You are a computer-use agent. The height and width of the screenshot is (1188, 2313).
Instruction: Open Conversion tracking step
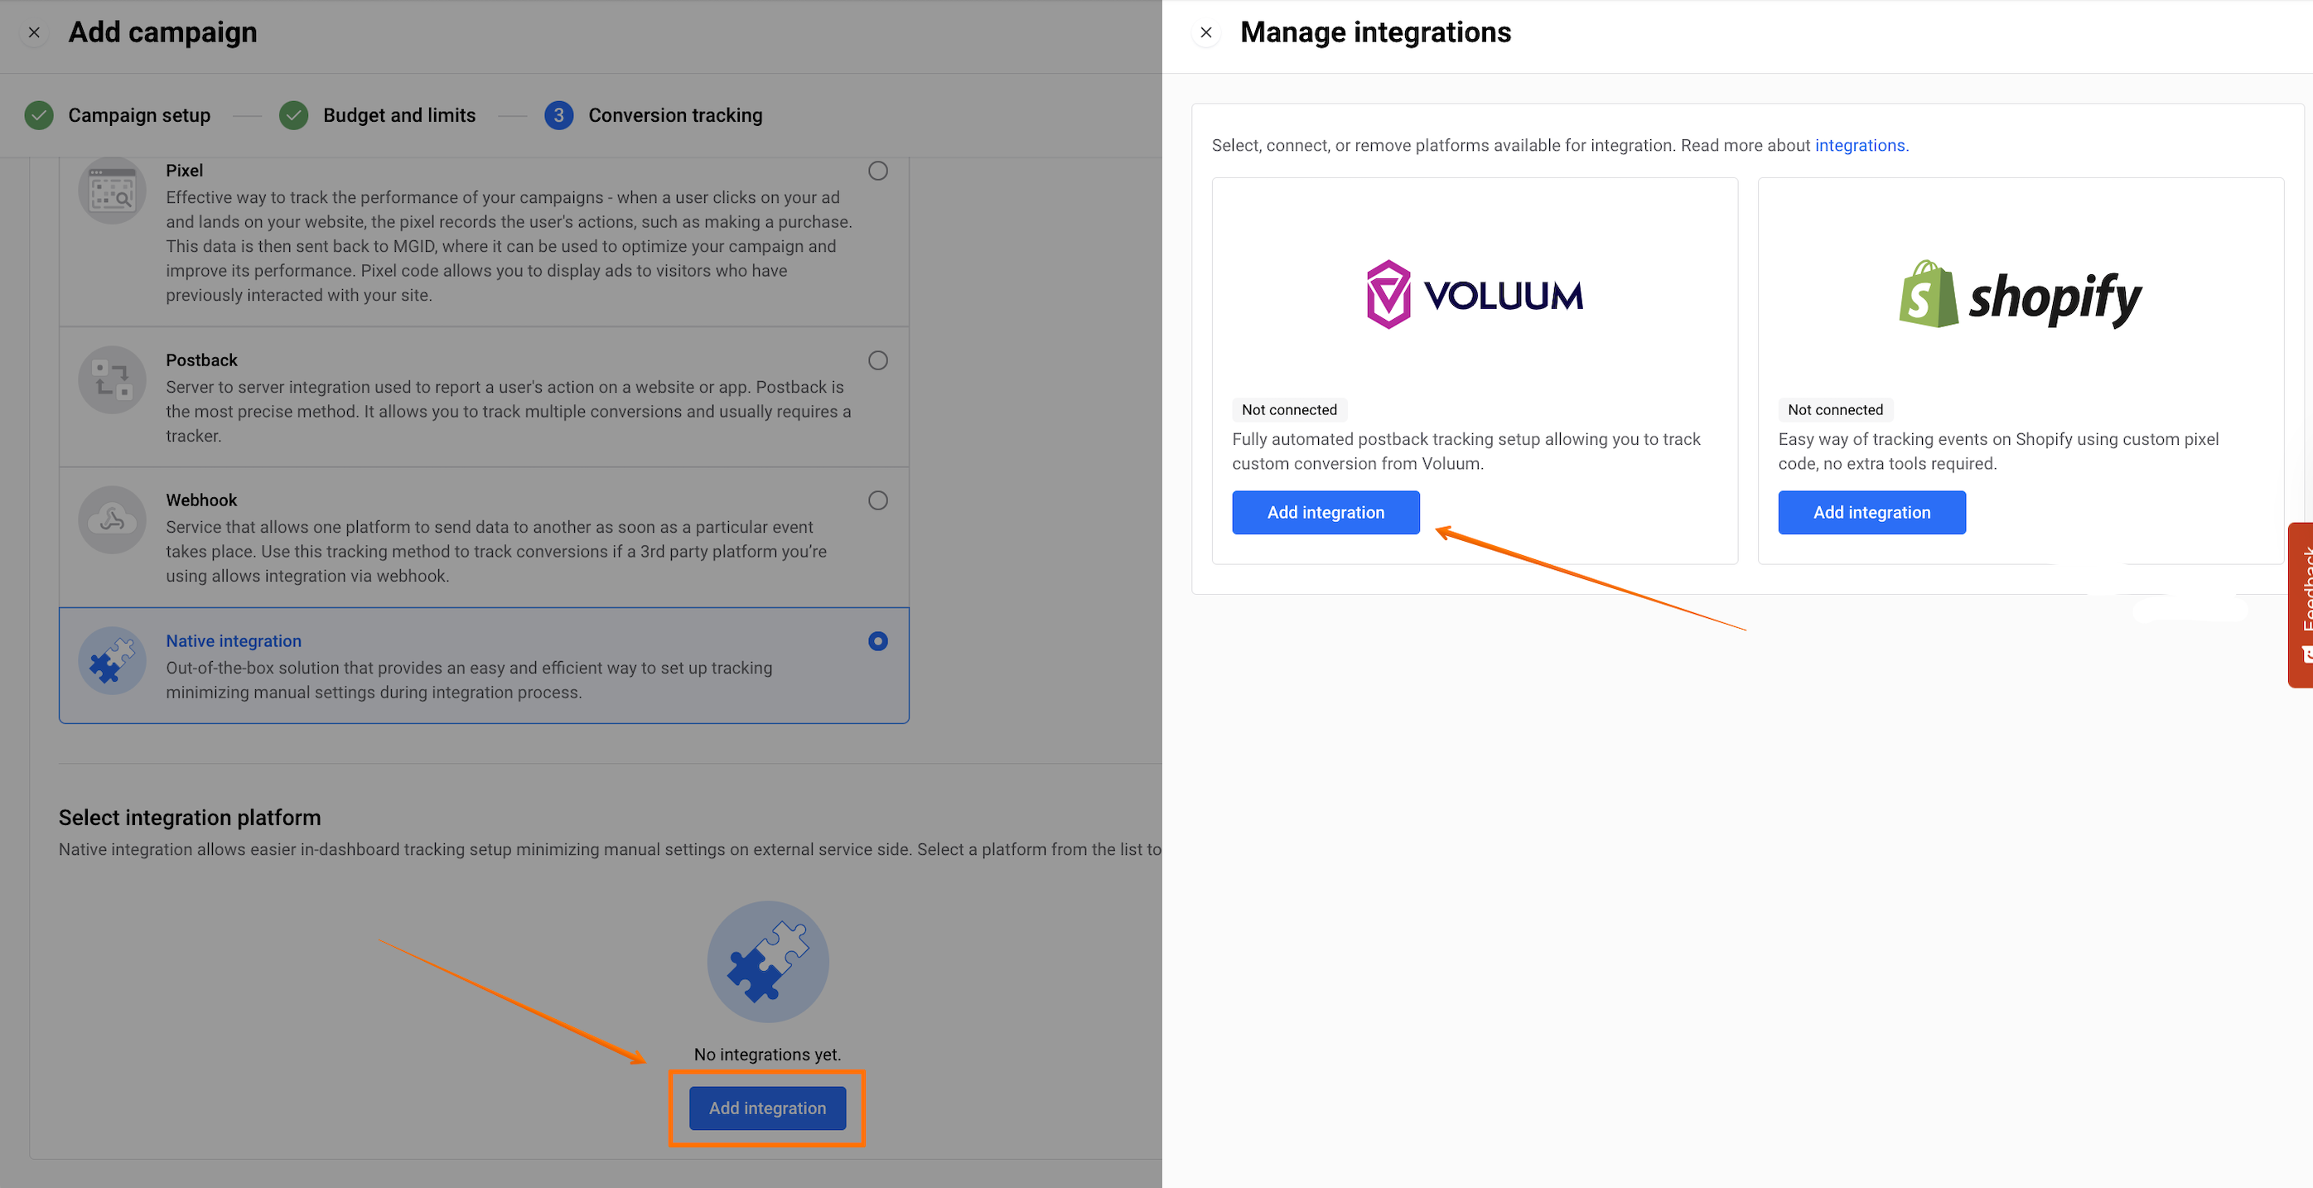(x=674, y=115)
